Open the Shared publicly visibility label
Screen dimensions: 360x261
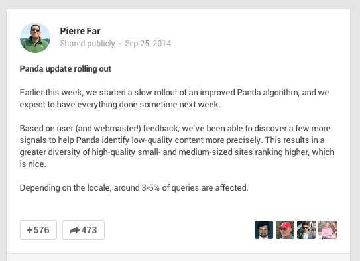(x=88, y=44)
